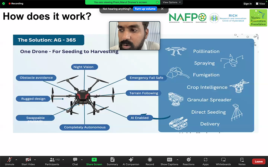Expand audio options arrow beside Unmute
The image size is (268, 167).
point(16,160)
